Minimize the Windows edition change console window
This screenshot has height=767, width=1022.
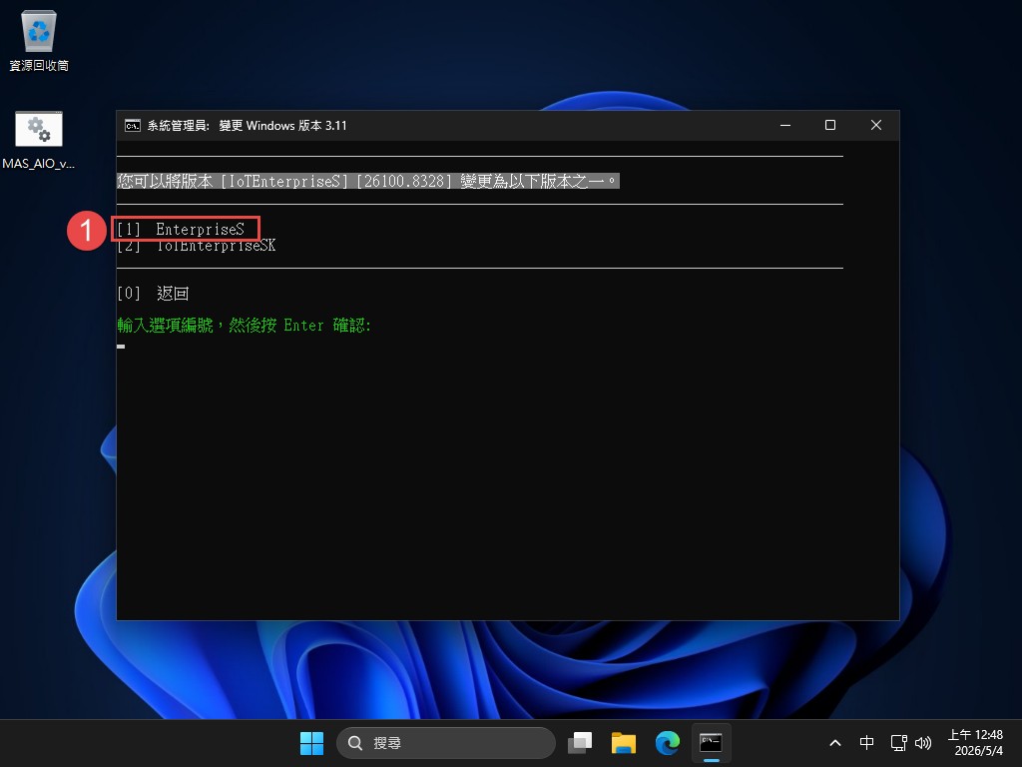pos(785,125)
